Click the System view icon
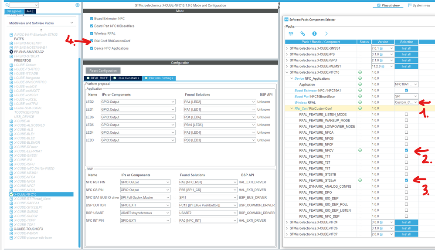This screenshot has width=435, height=250. pyautogui.click(x=409, y=5)
